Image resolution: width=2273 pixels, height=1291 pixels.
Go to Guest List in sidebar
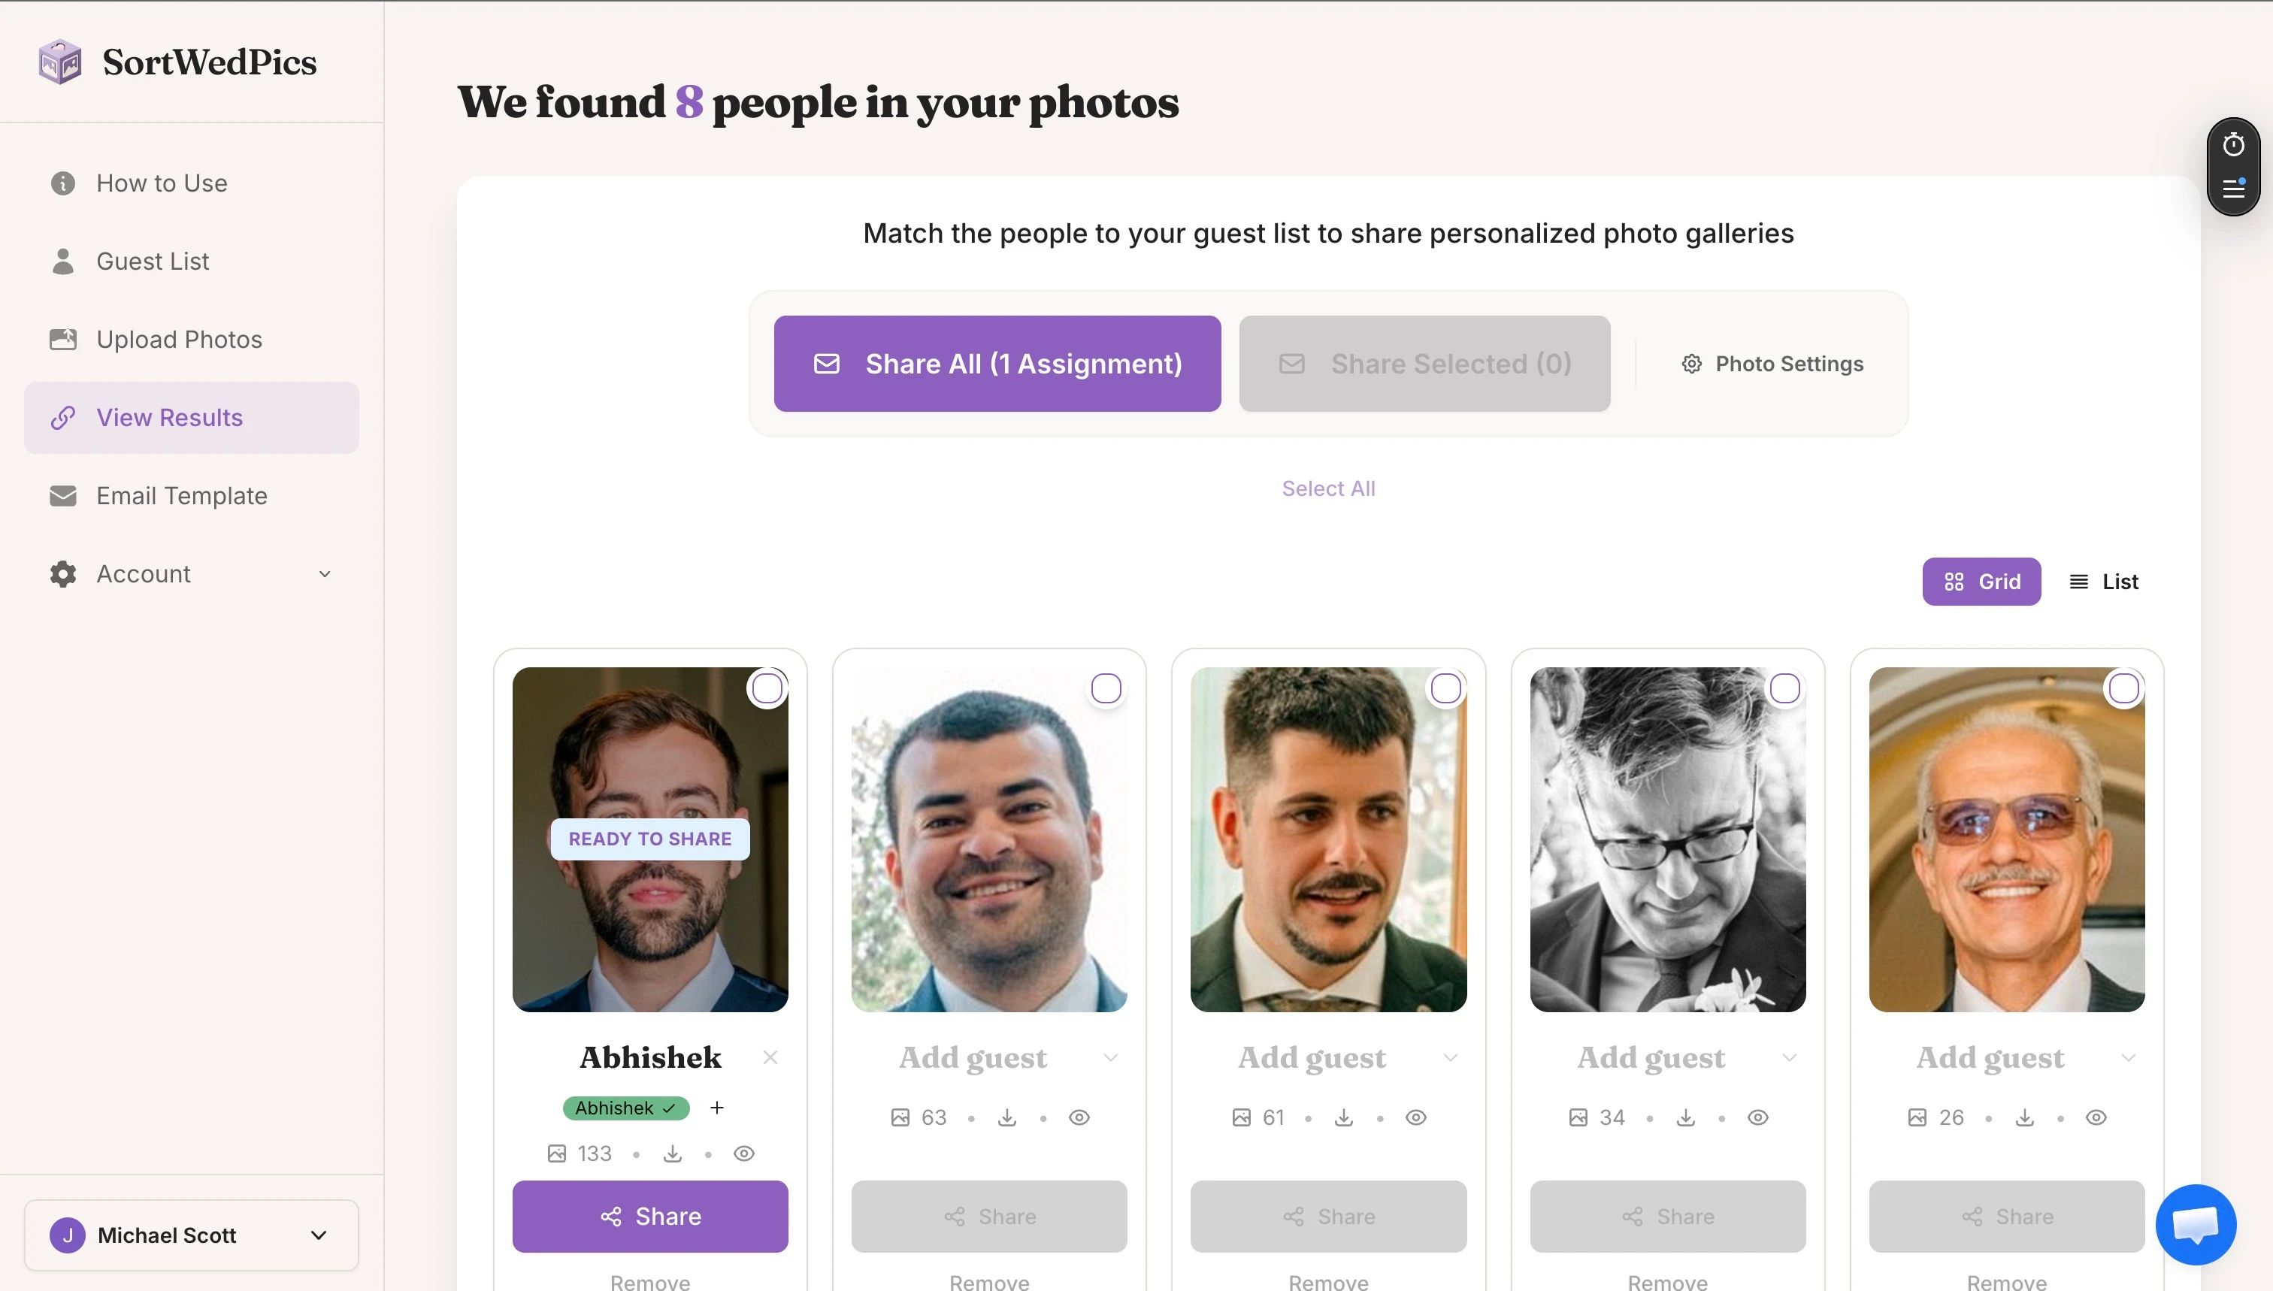click(x=153, y=261)
